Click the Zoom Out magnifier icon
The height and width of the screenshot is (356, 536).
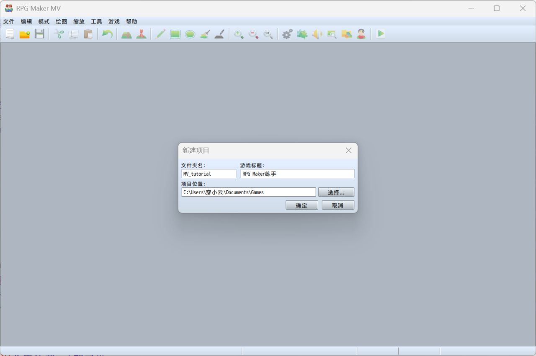tap(253, 34)
